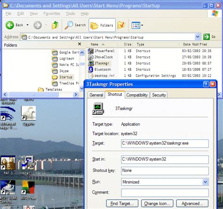Viewport: 223px width, 209px height.
Task: Select the 1PowerPanel shortcut icon
Action: click(91, 51)
